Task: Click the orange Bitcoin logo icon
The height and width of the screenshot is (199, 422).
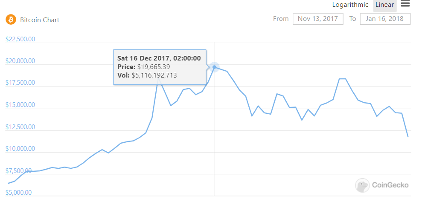Action: click(x=11, y=20)
